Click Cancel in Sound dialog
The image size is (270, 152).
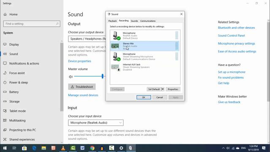(159, 98)
